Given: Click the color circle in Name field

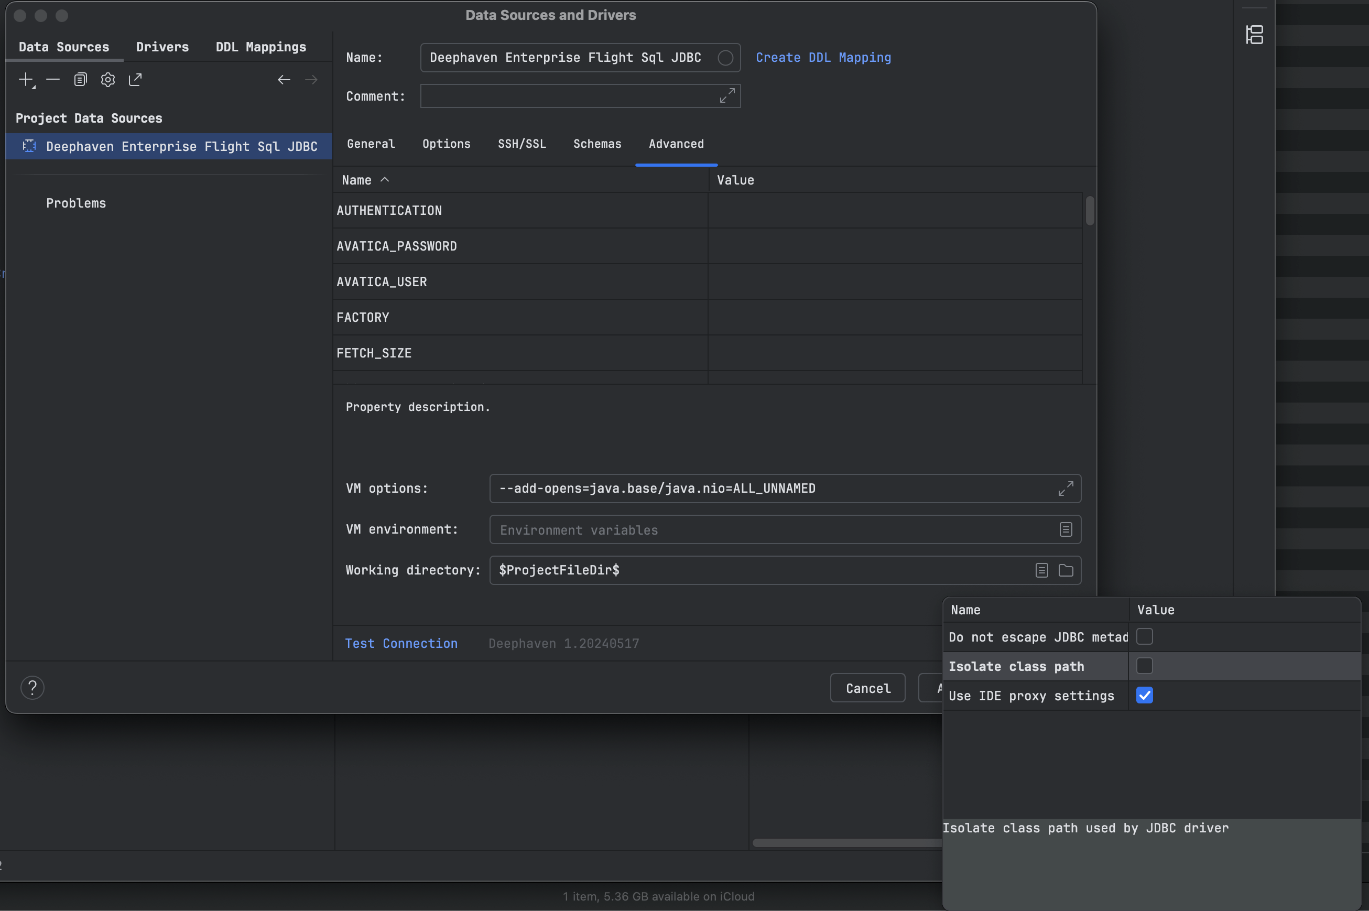Looking at the screenshot, I should click(725, 58).
